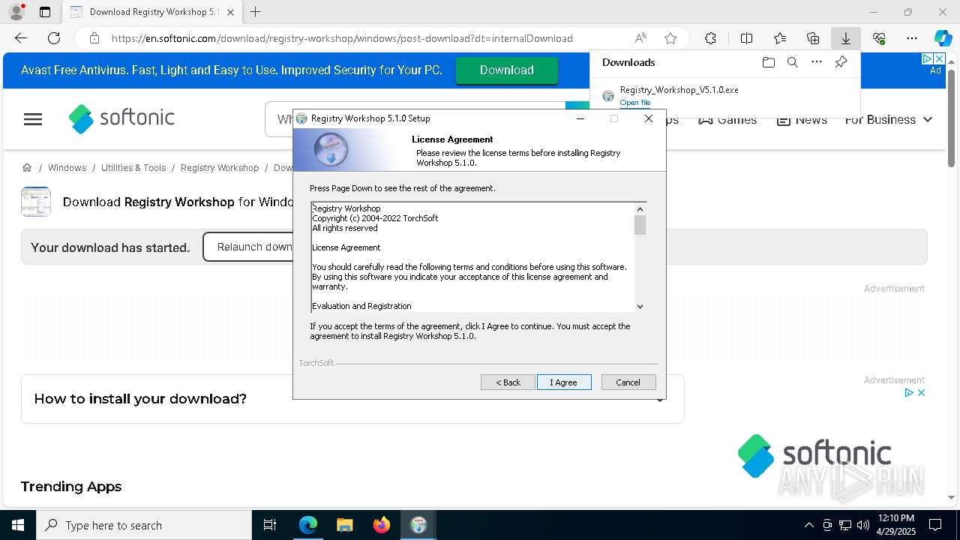Toggle Edge split screen icon
The width and height of the screenshot is (960, 540).
pos(746,38)
